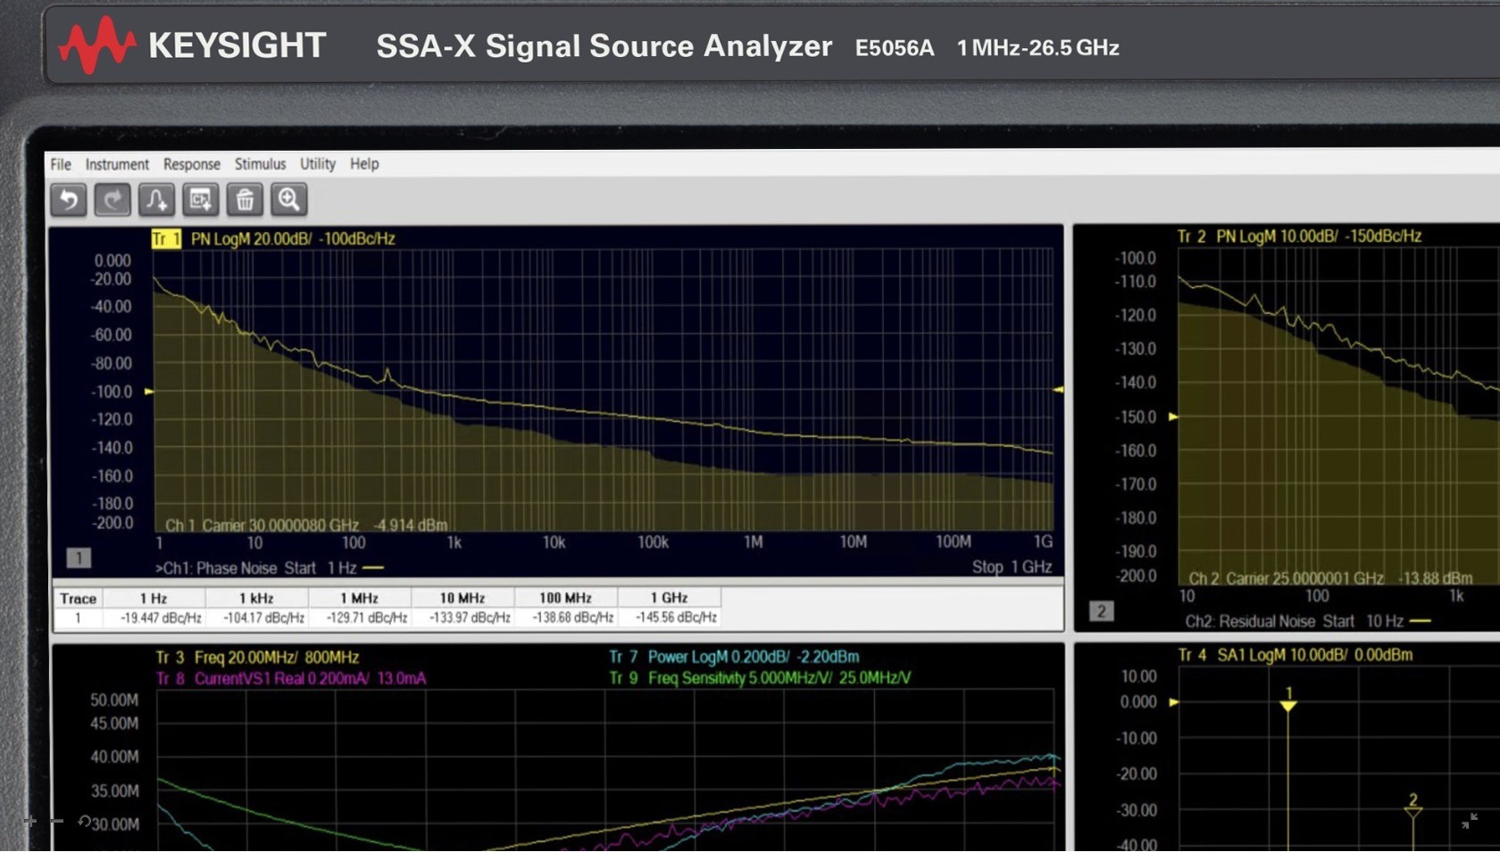Activate the magnifier zoom tool

pos(288,200)
